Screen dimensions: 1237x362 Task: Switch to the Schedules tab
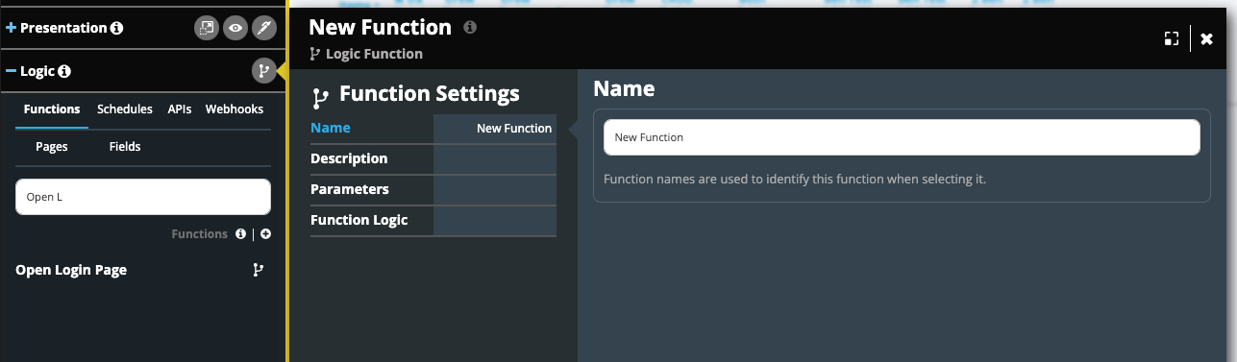point(125,109)
